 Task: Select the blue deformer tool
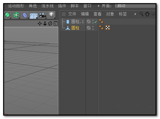coord(25,15)
